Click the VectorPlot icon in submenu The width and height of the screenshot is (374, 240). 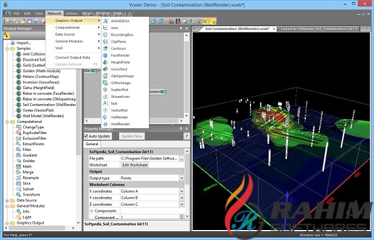pyautogui.click(x=105, y=110)
